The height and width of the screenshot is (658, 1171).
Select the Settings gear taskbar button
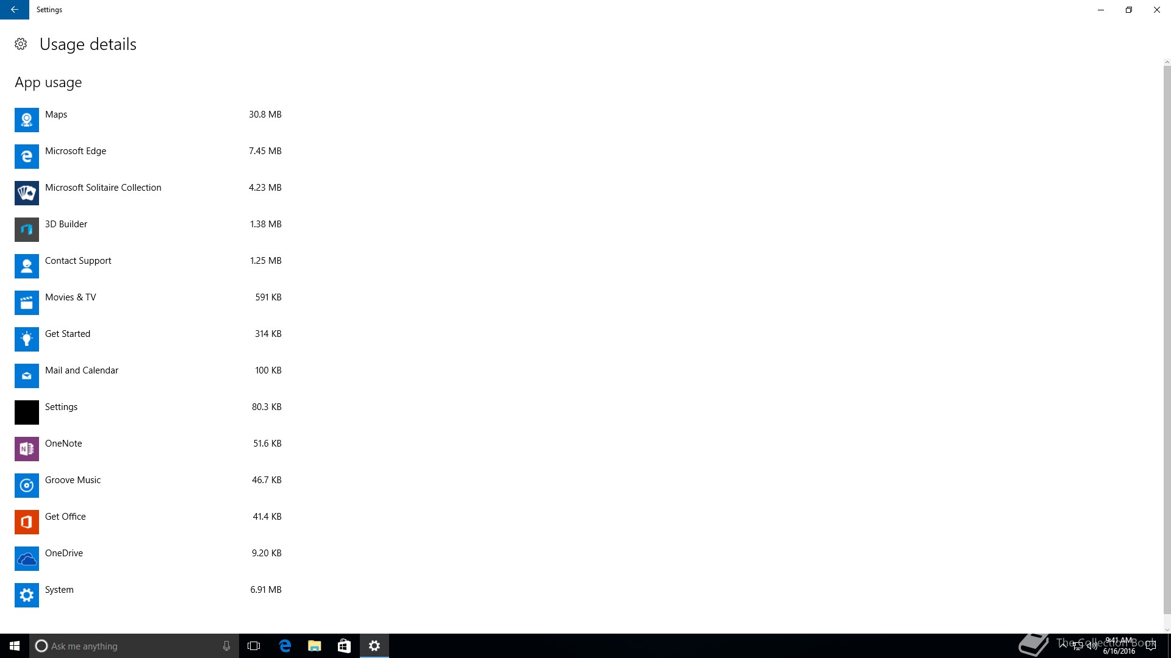[374, 646]
